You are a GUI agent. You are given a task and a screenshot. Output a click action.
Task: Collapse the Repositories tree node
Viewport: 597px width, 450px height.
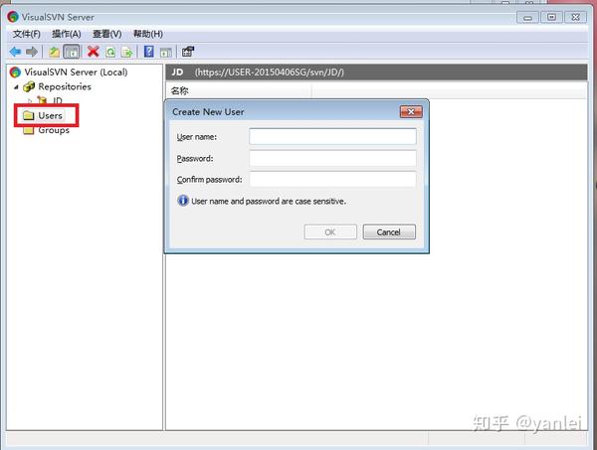point(16,87)
